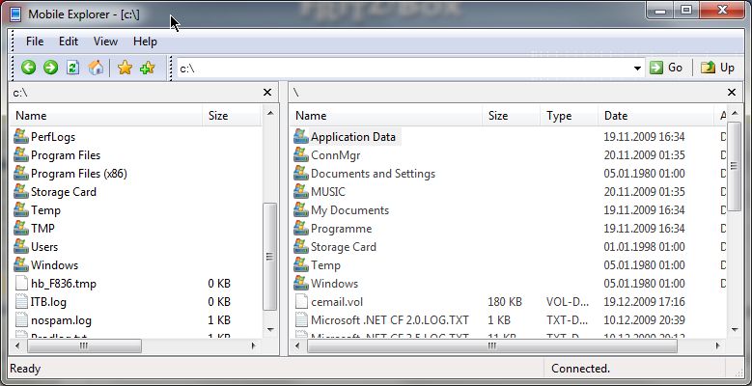
Task: Click the hb_F836.tmp file icon
Action: [x=21, y=284]
